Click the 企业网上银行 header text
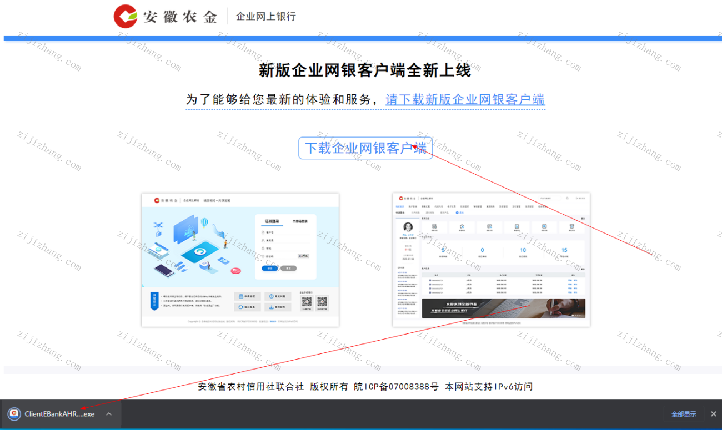This screenshot has width=722, height=430. tap(266, 17)
